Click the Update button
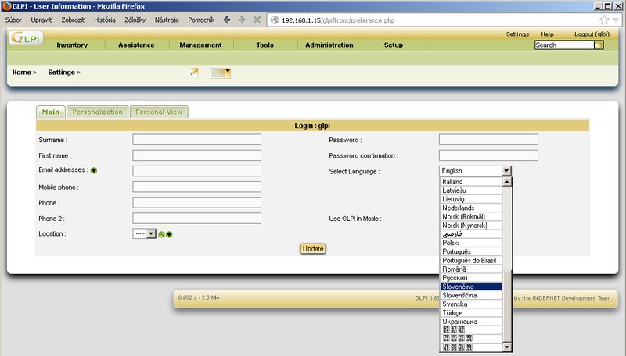 tap(312, 249)
